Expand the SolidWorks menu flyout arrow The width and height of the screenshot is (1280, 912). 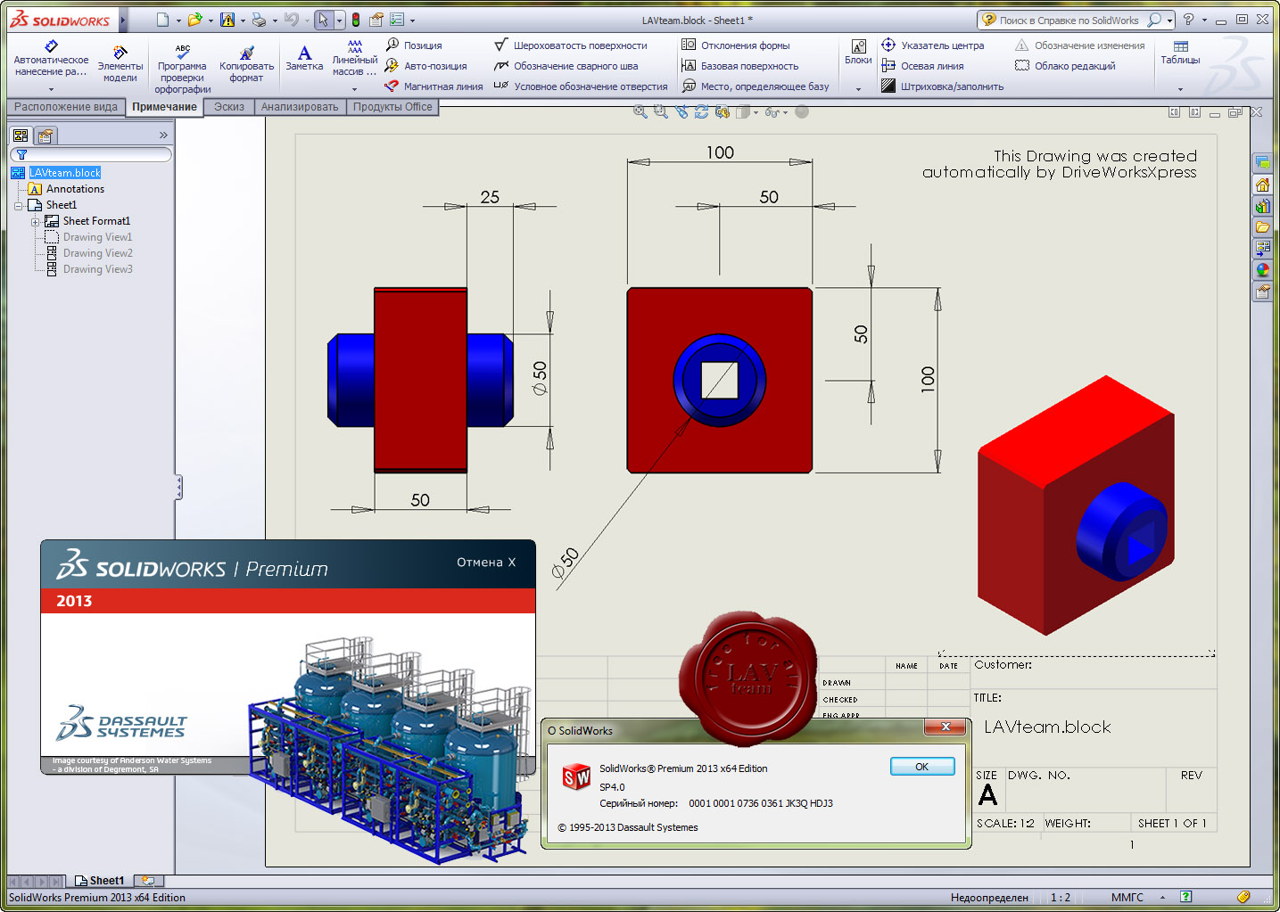click(x=123, y=20)
